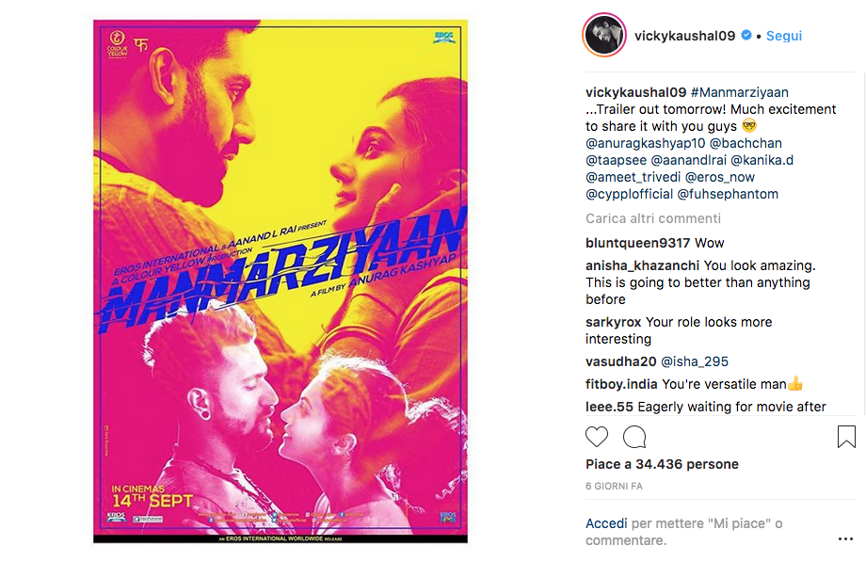
Task: View likes list Piace a 34.436 persone
Action: [x=662, y=464]
